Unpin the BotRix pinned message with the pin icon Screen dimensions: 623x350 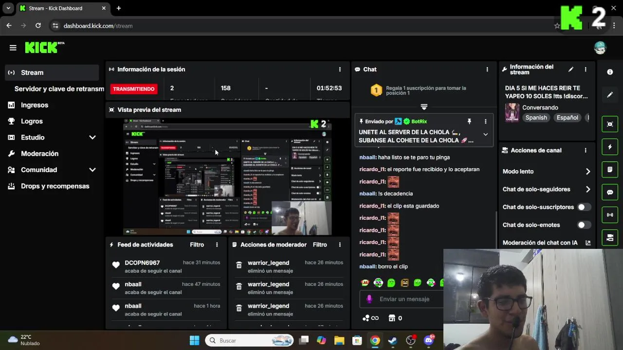469,122
